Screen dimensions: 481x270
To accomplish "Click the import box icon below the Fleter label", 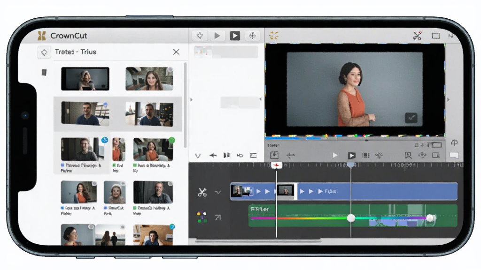I will pos(274,155).
